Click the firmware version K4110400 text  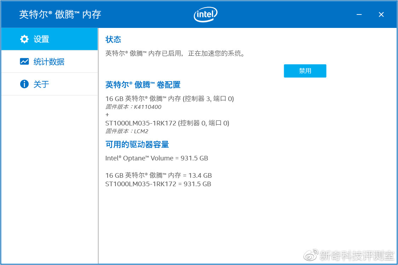click(x=134, y=106)
